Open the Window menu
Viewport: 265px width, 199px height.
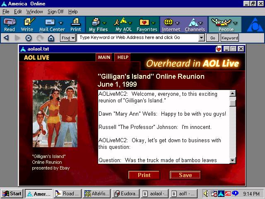point(35,12)
